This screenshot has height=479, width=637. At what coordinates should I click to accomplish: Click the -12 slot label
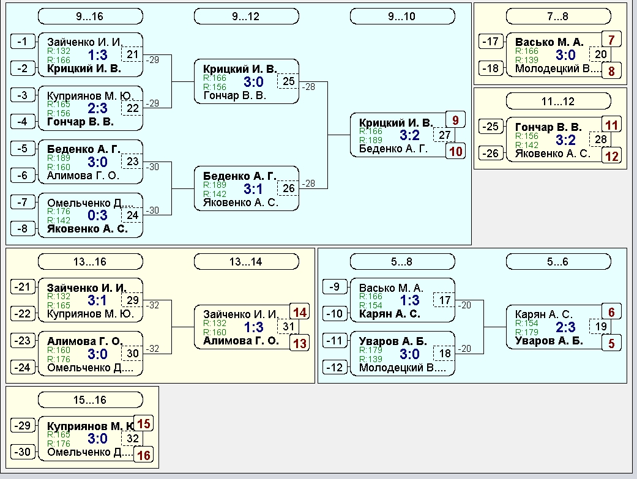335,367
